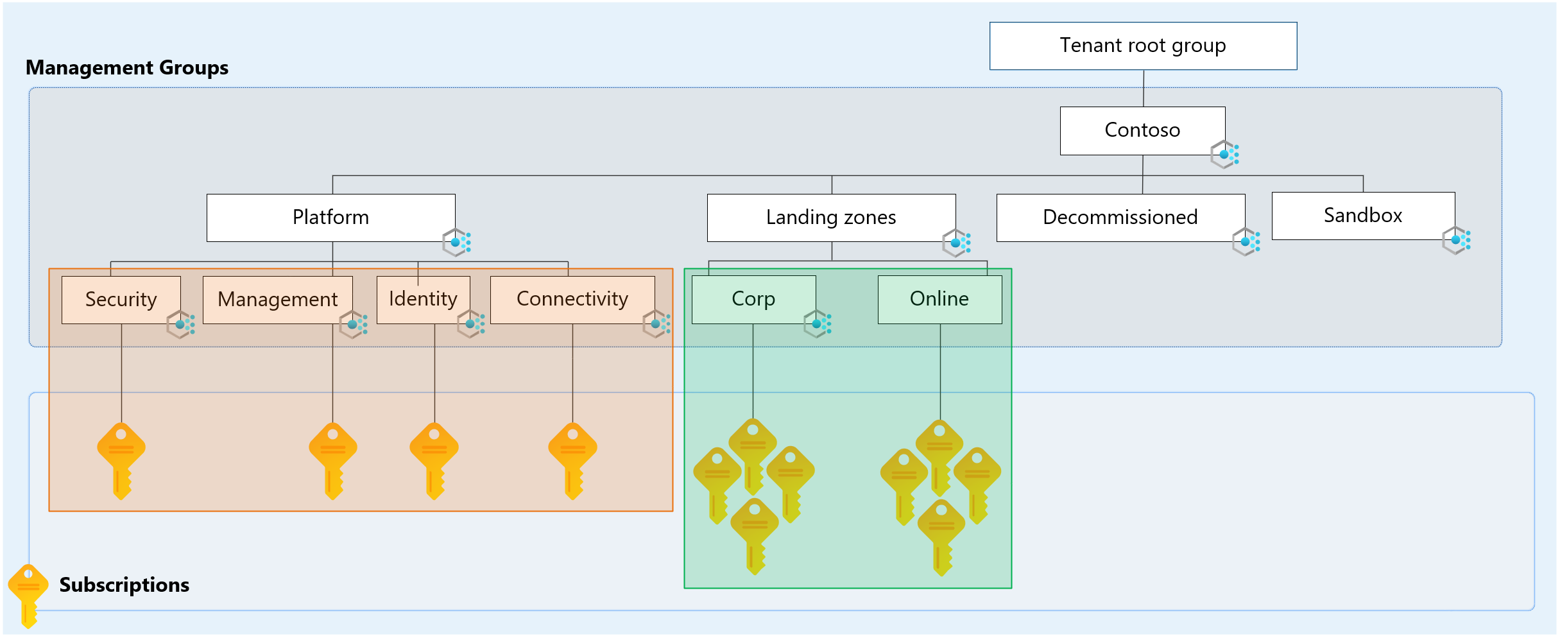Viewport: 1560px width, 638px height.
Task: Select the Contoso management group box
Action: click(x=1142, y=130)
